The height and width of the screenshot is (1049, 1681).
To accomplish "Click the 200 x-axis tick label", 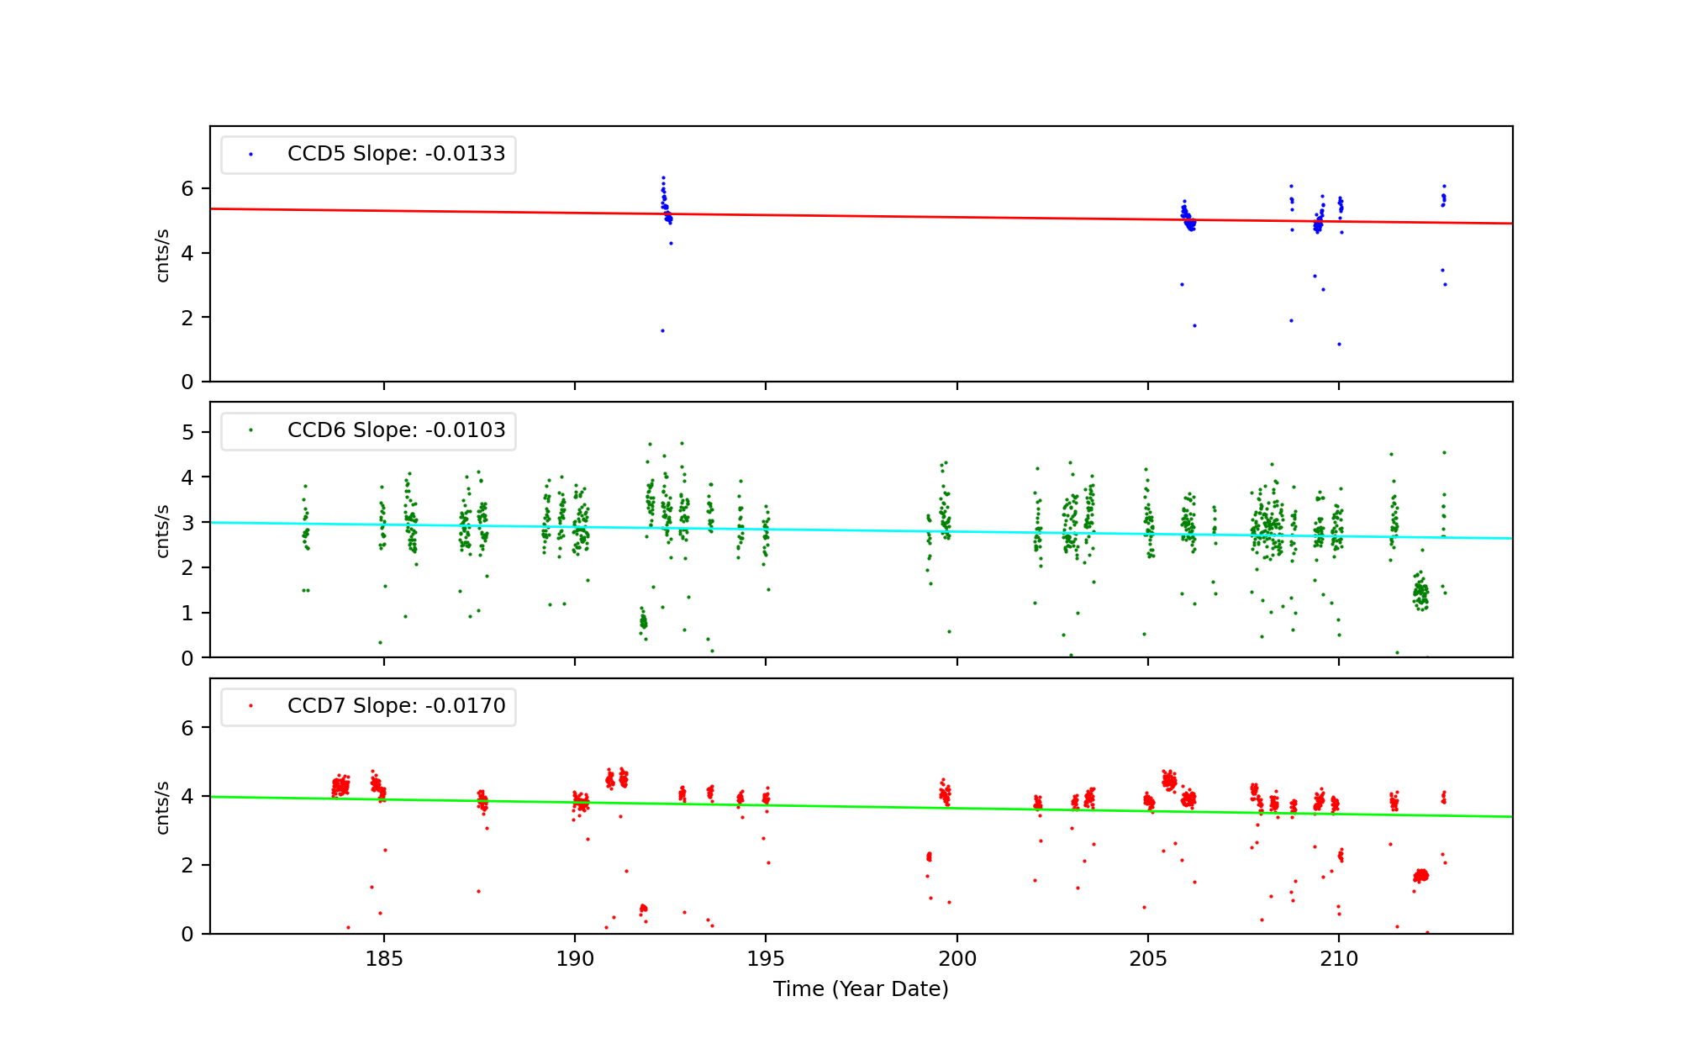I will (x=957, y=959).
